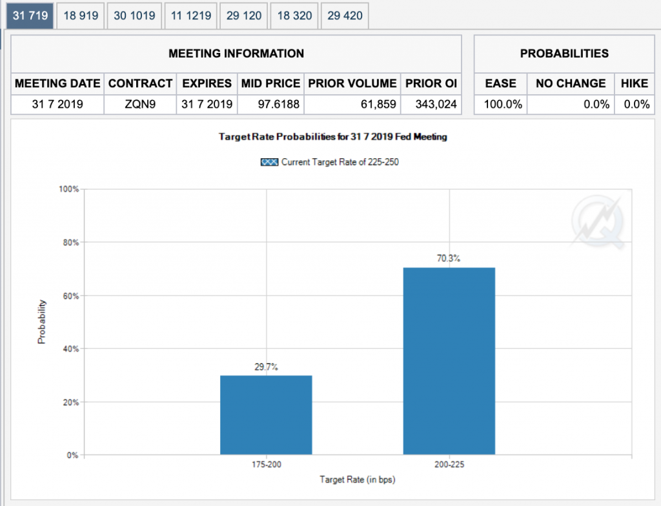Select the 175-200 bar showing 29.7%
The image size is (661, 506).
pos(266,415)
